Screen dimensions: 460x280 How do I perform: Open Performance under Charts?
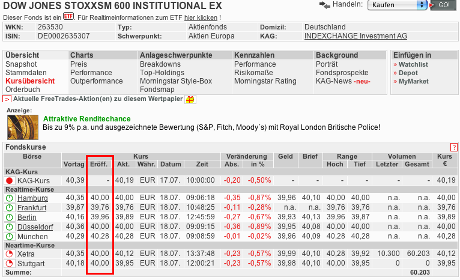coord(91,73)
